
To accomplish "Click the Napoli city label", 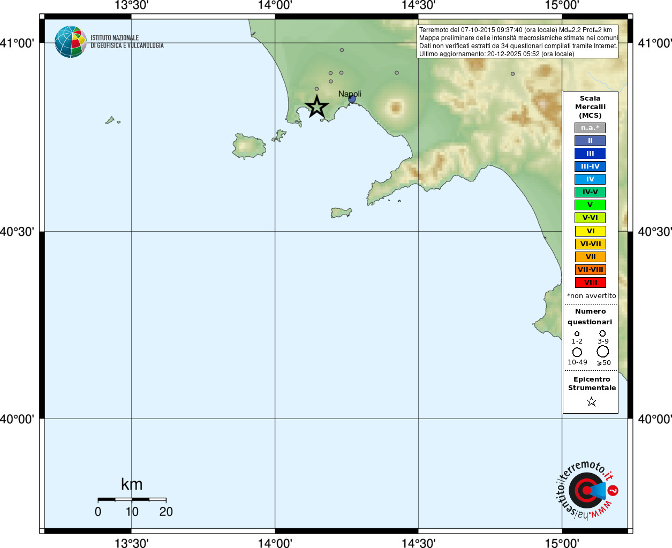I will point(350,94).
